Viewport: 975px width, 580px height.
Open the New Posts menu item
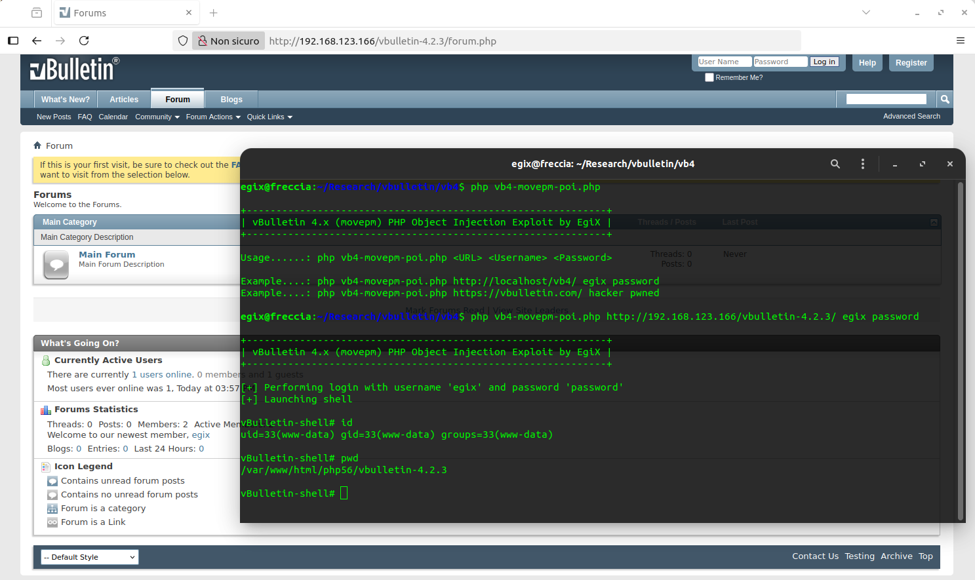point(54,117)
